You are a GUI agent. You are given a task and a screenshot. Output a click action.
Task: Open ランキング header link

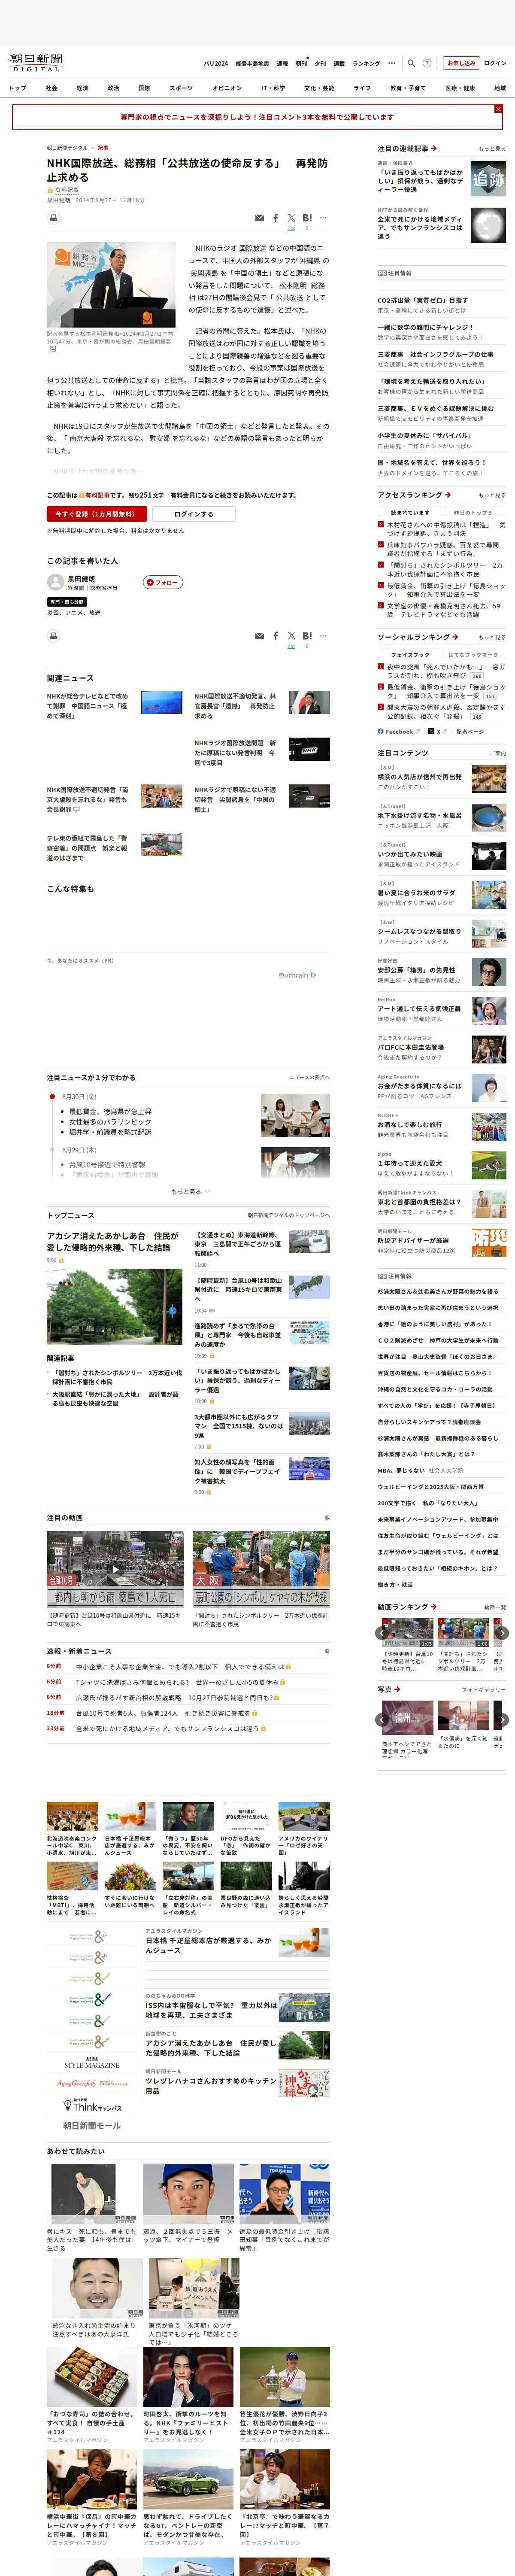pyautogui.click(x=366, y=63)
